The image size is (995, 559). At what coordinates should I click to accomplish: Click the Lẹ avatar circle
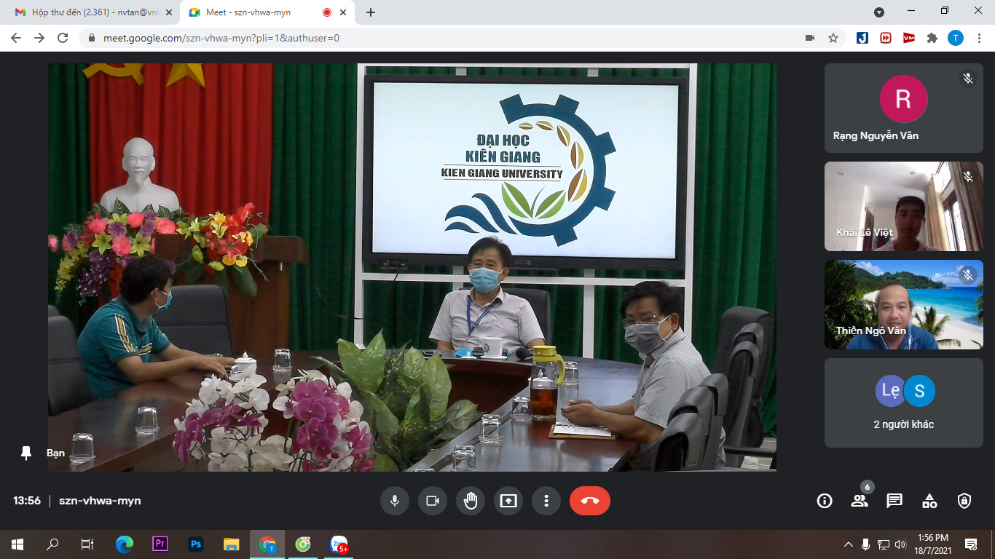pyautogui.click(x=890, y=391)
